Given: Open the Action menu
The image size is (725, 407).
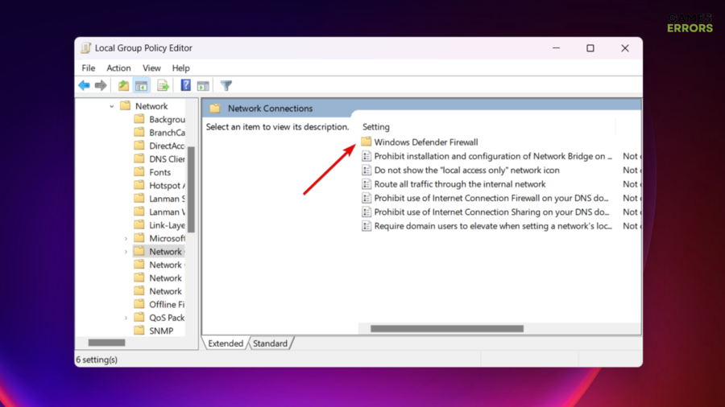Looking at the screenshot, I should tap(118, 68).
